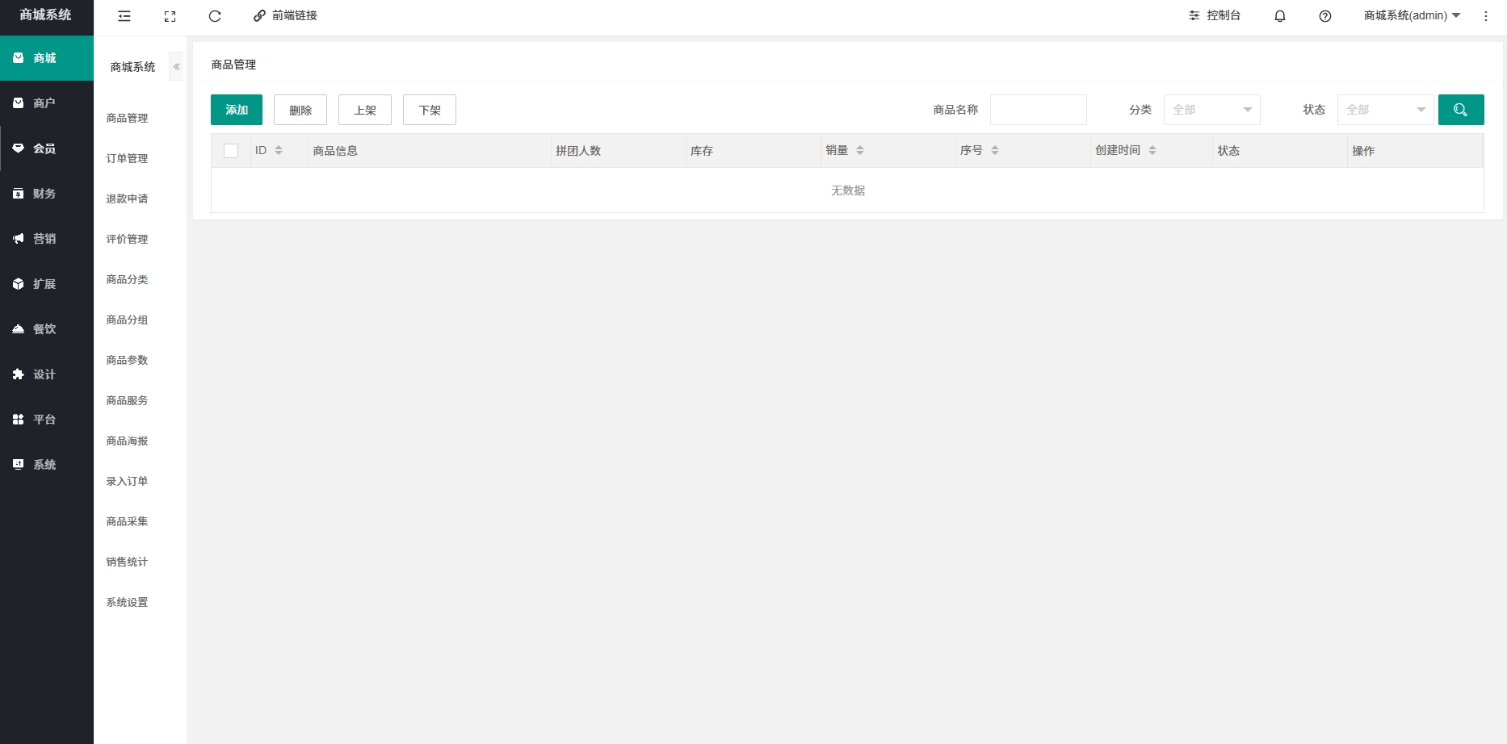1507x744 pixels.
Task: Collapse the submenu with double-chevron icon
Action: (176, 67)
